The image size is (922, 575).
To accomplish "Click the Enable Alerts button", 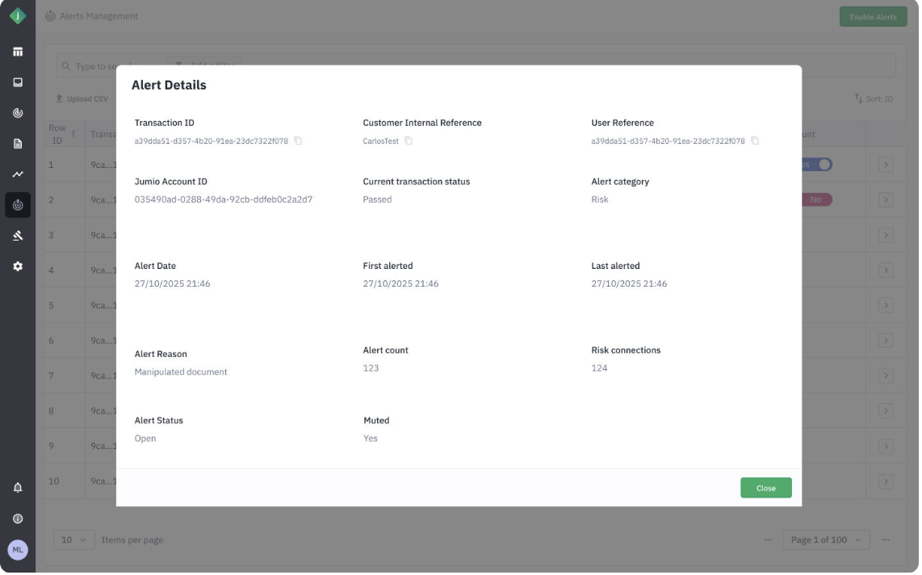I will pos(873,17).
